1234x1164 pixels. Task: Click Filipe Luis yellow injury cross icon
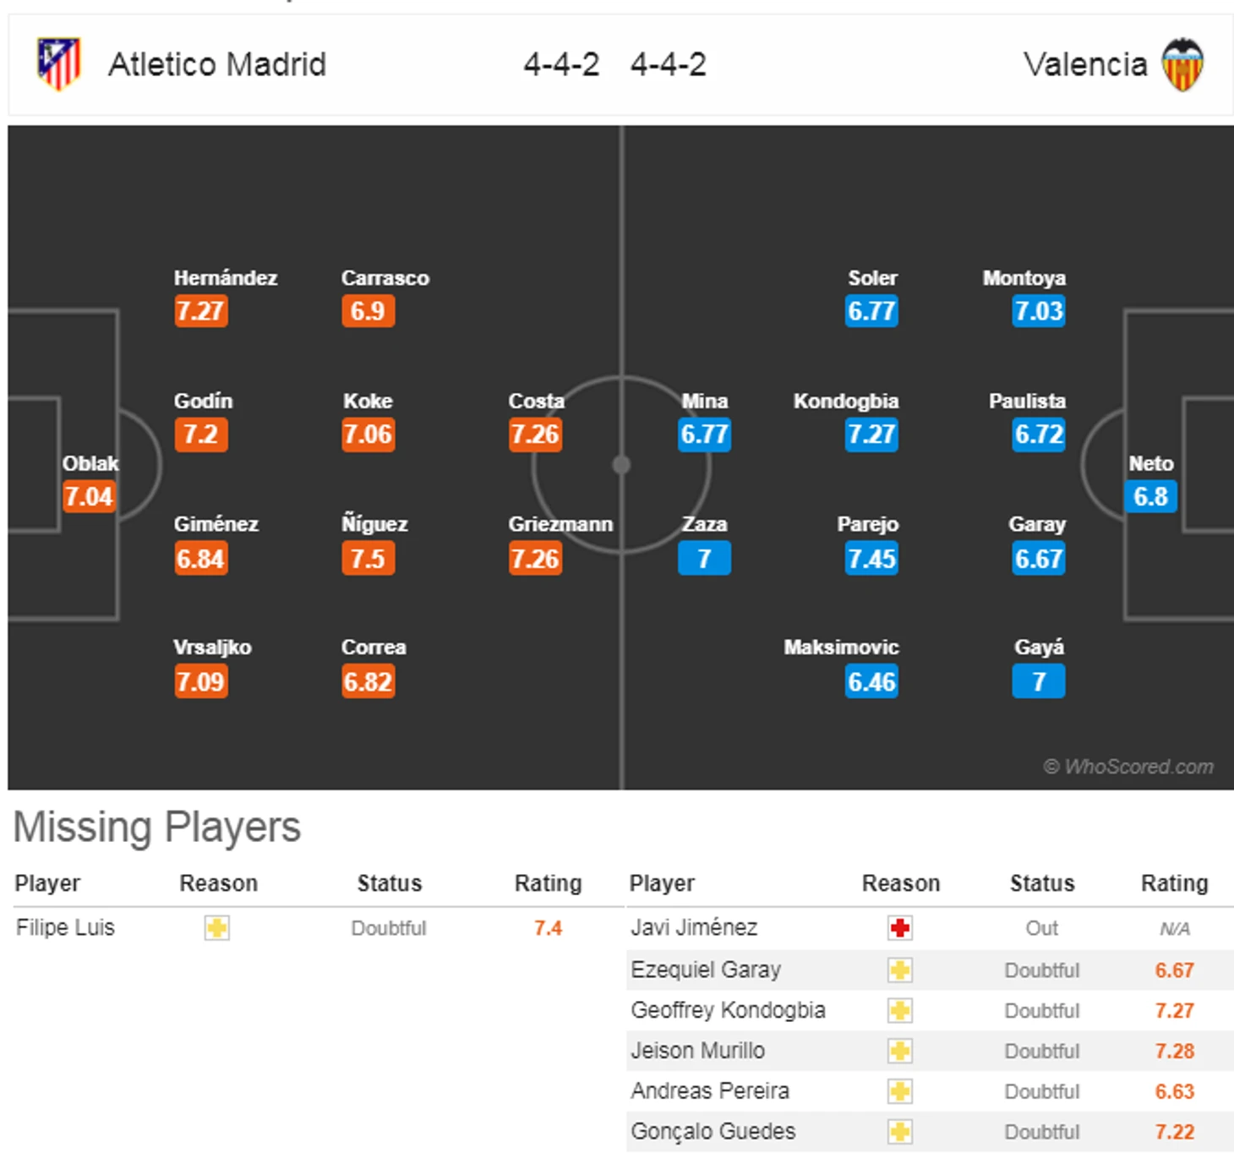(x=217, y=928)
